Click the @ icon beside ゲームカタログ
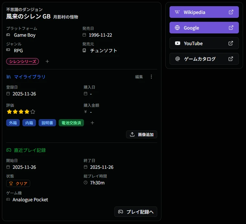Viewport: 246px width, 224px height. coord(177,59)
